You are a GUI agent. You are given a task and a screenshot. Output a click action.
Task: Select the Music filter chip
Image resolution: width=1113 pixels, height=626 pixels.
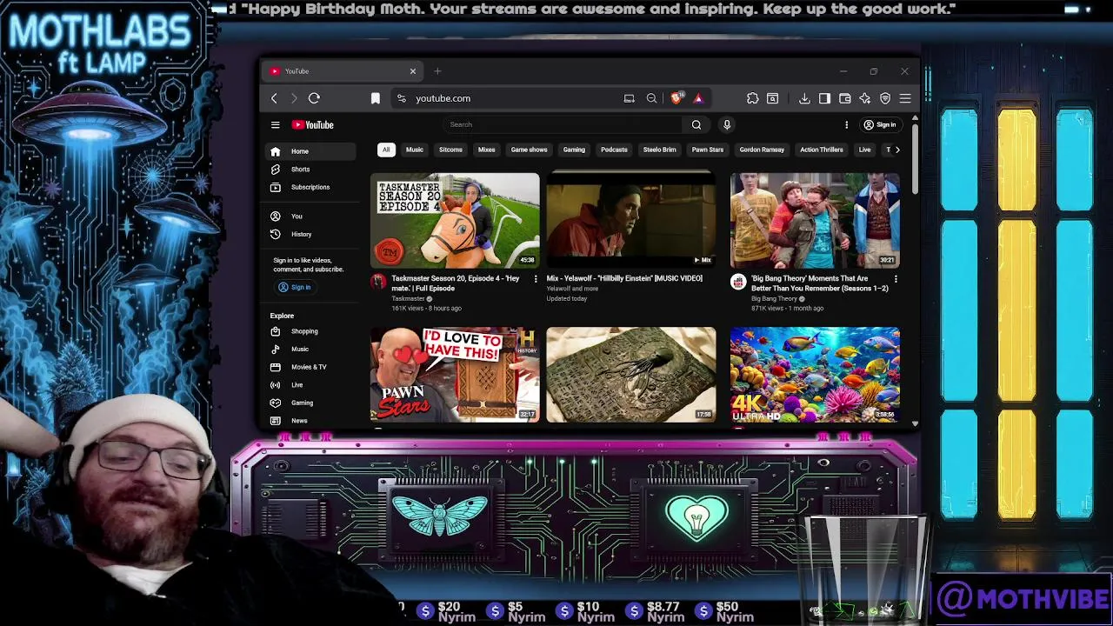point(415,150)
